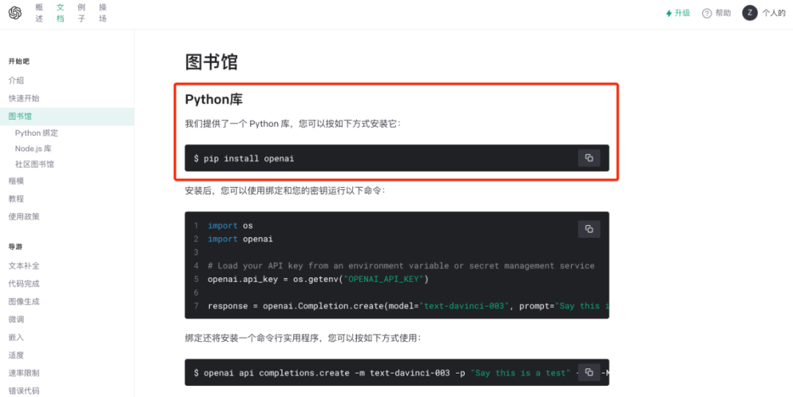Select 介绍 in the sidebar
Screen dimensions: 793x397
[x=16, y=80]
